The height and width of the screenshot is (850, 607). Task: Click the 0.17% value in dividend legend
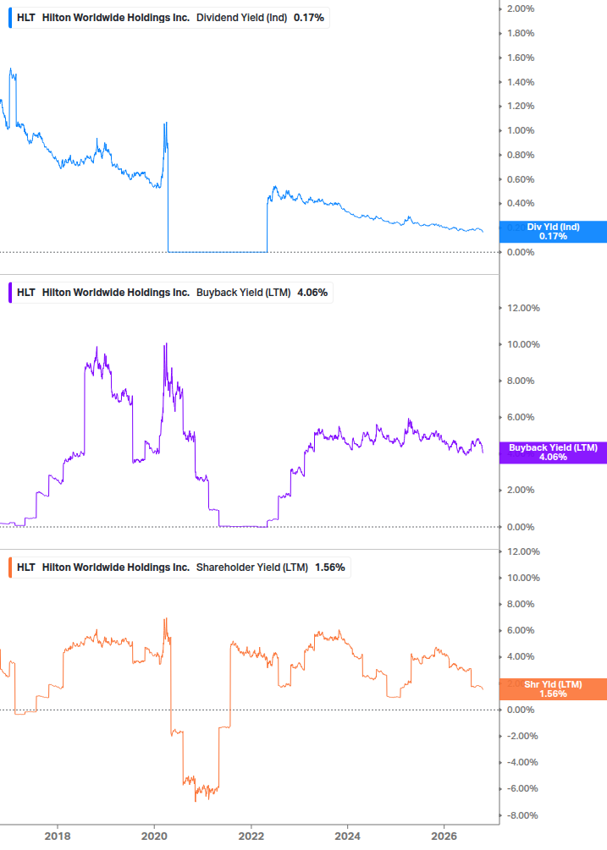pyautogui.click(x=309, y=18)
